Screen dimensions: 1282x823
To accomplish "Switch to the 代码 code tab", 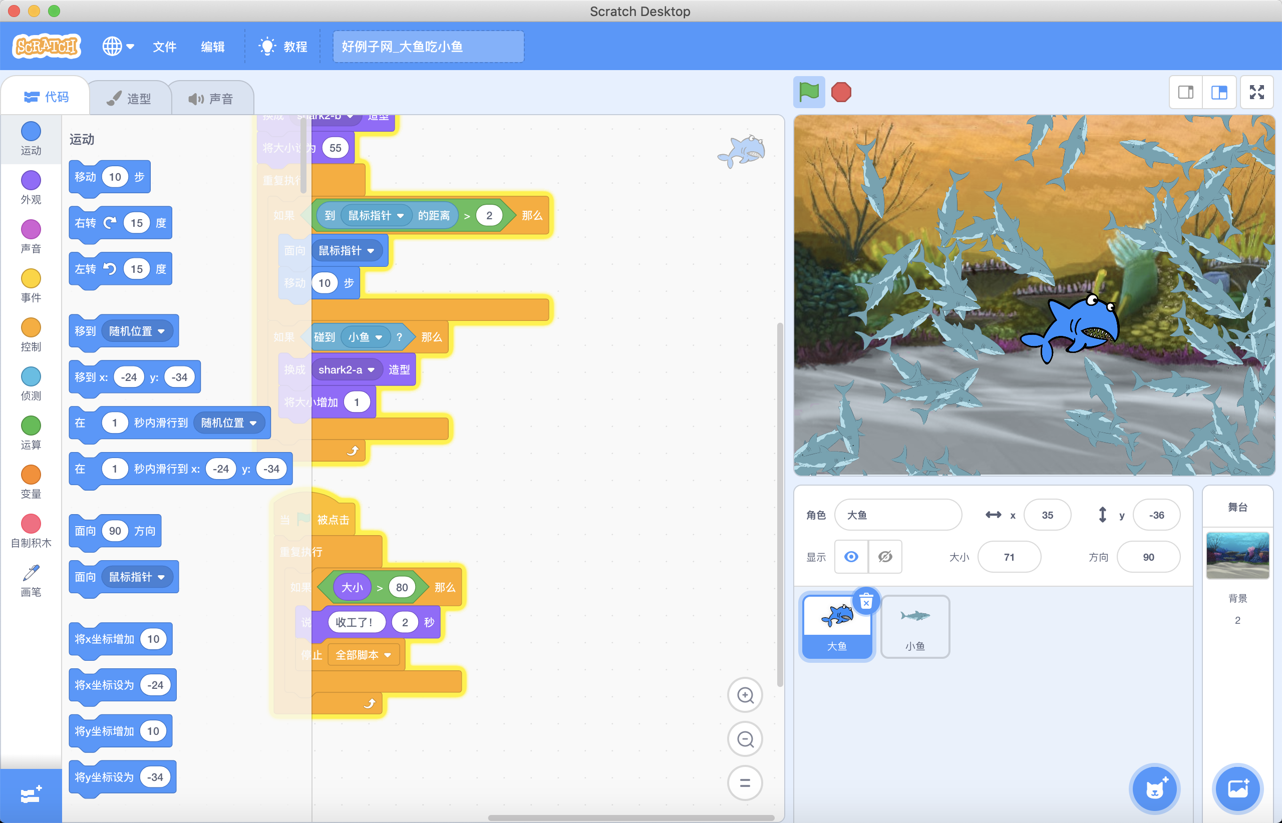I will coord(47,97).
